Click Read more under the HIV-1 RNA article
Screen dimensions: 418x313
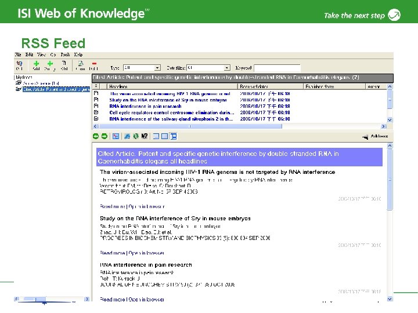pyautogui.click(x=112, y=206)
